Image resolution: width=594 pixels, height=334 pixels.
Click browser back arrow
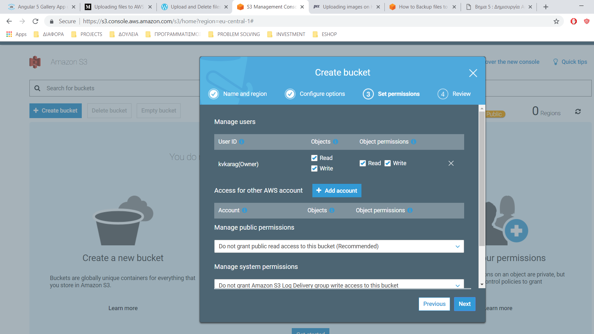(9, 21)
